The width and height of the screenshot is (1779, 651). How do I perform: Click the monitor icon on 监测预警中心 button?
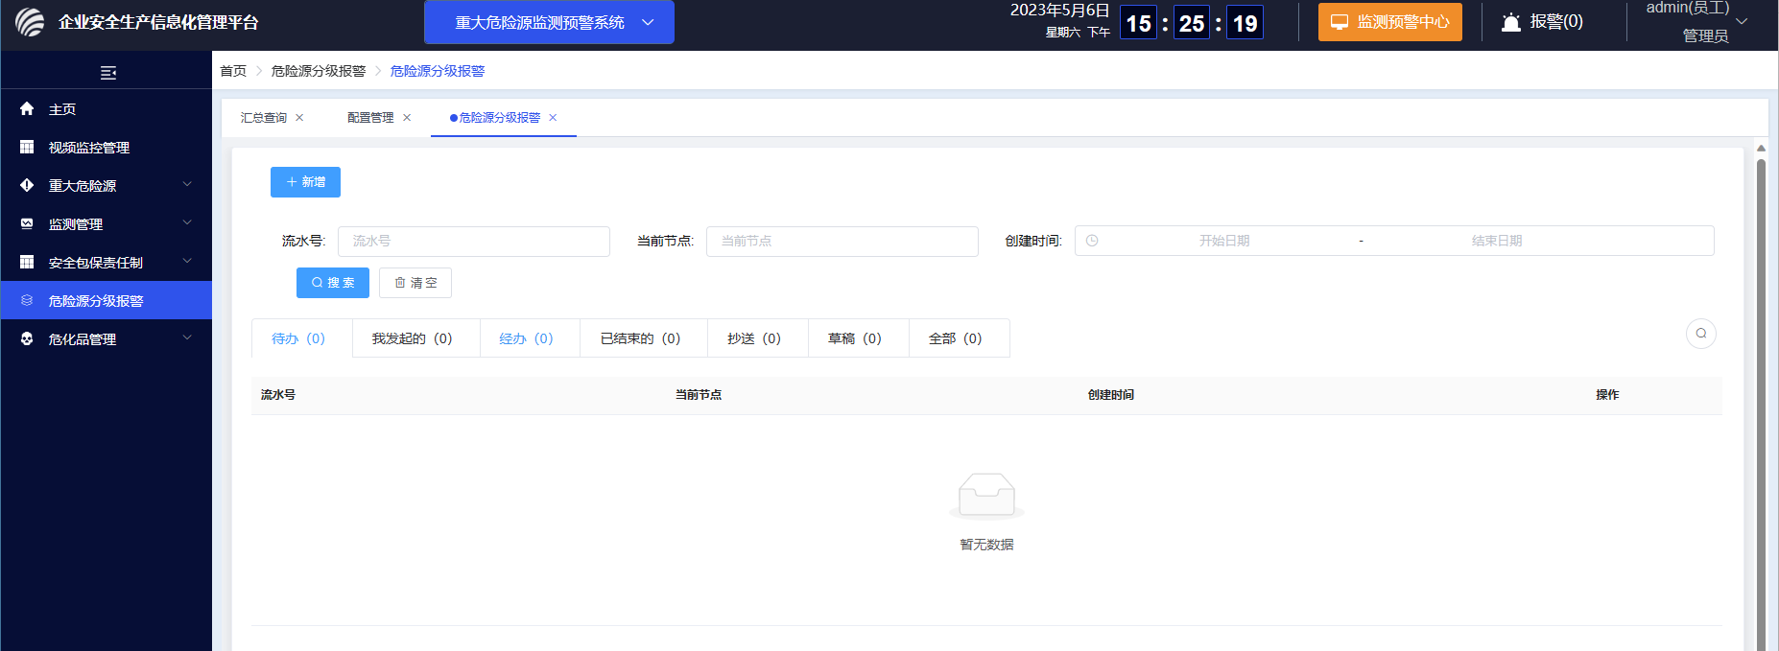1340,22
